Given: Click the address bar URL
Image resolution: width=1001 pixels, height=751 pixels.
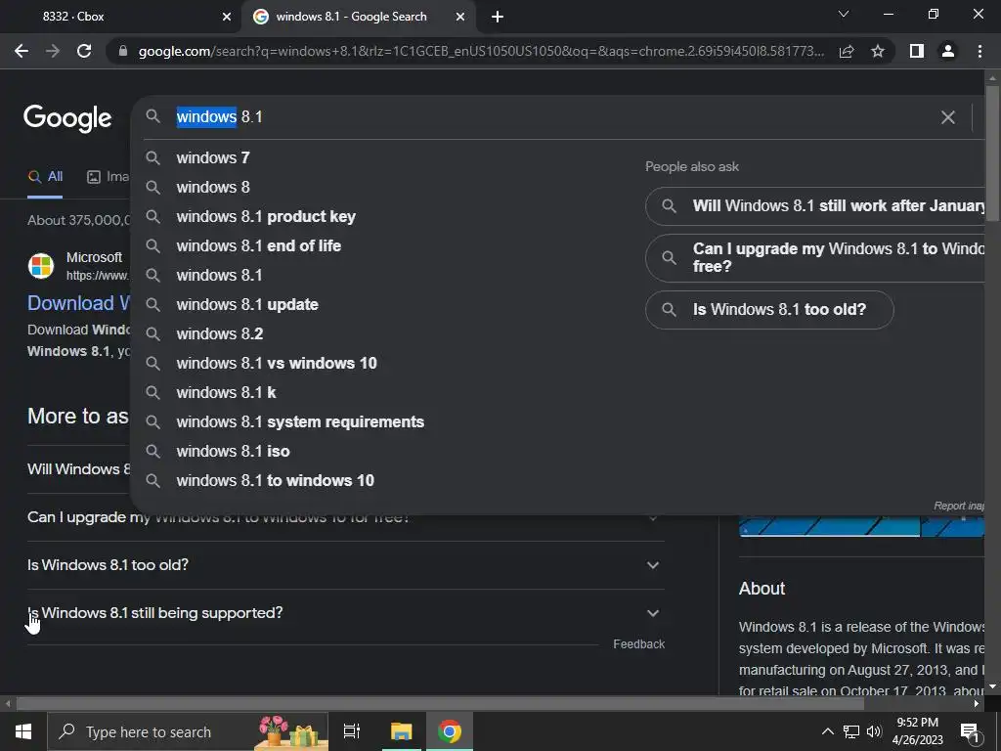Looking at the screenshot, I should pyautogui.click(x=480, y=51).
